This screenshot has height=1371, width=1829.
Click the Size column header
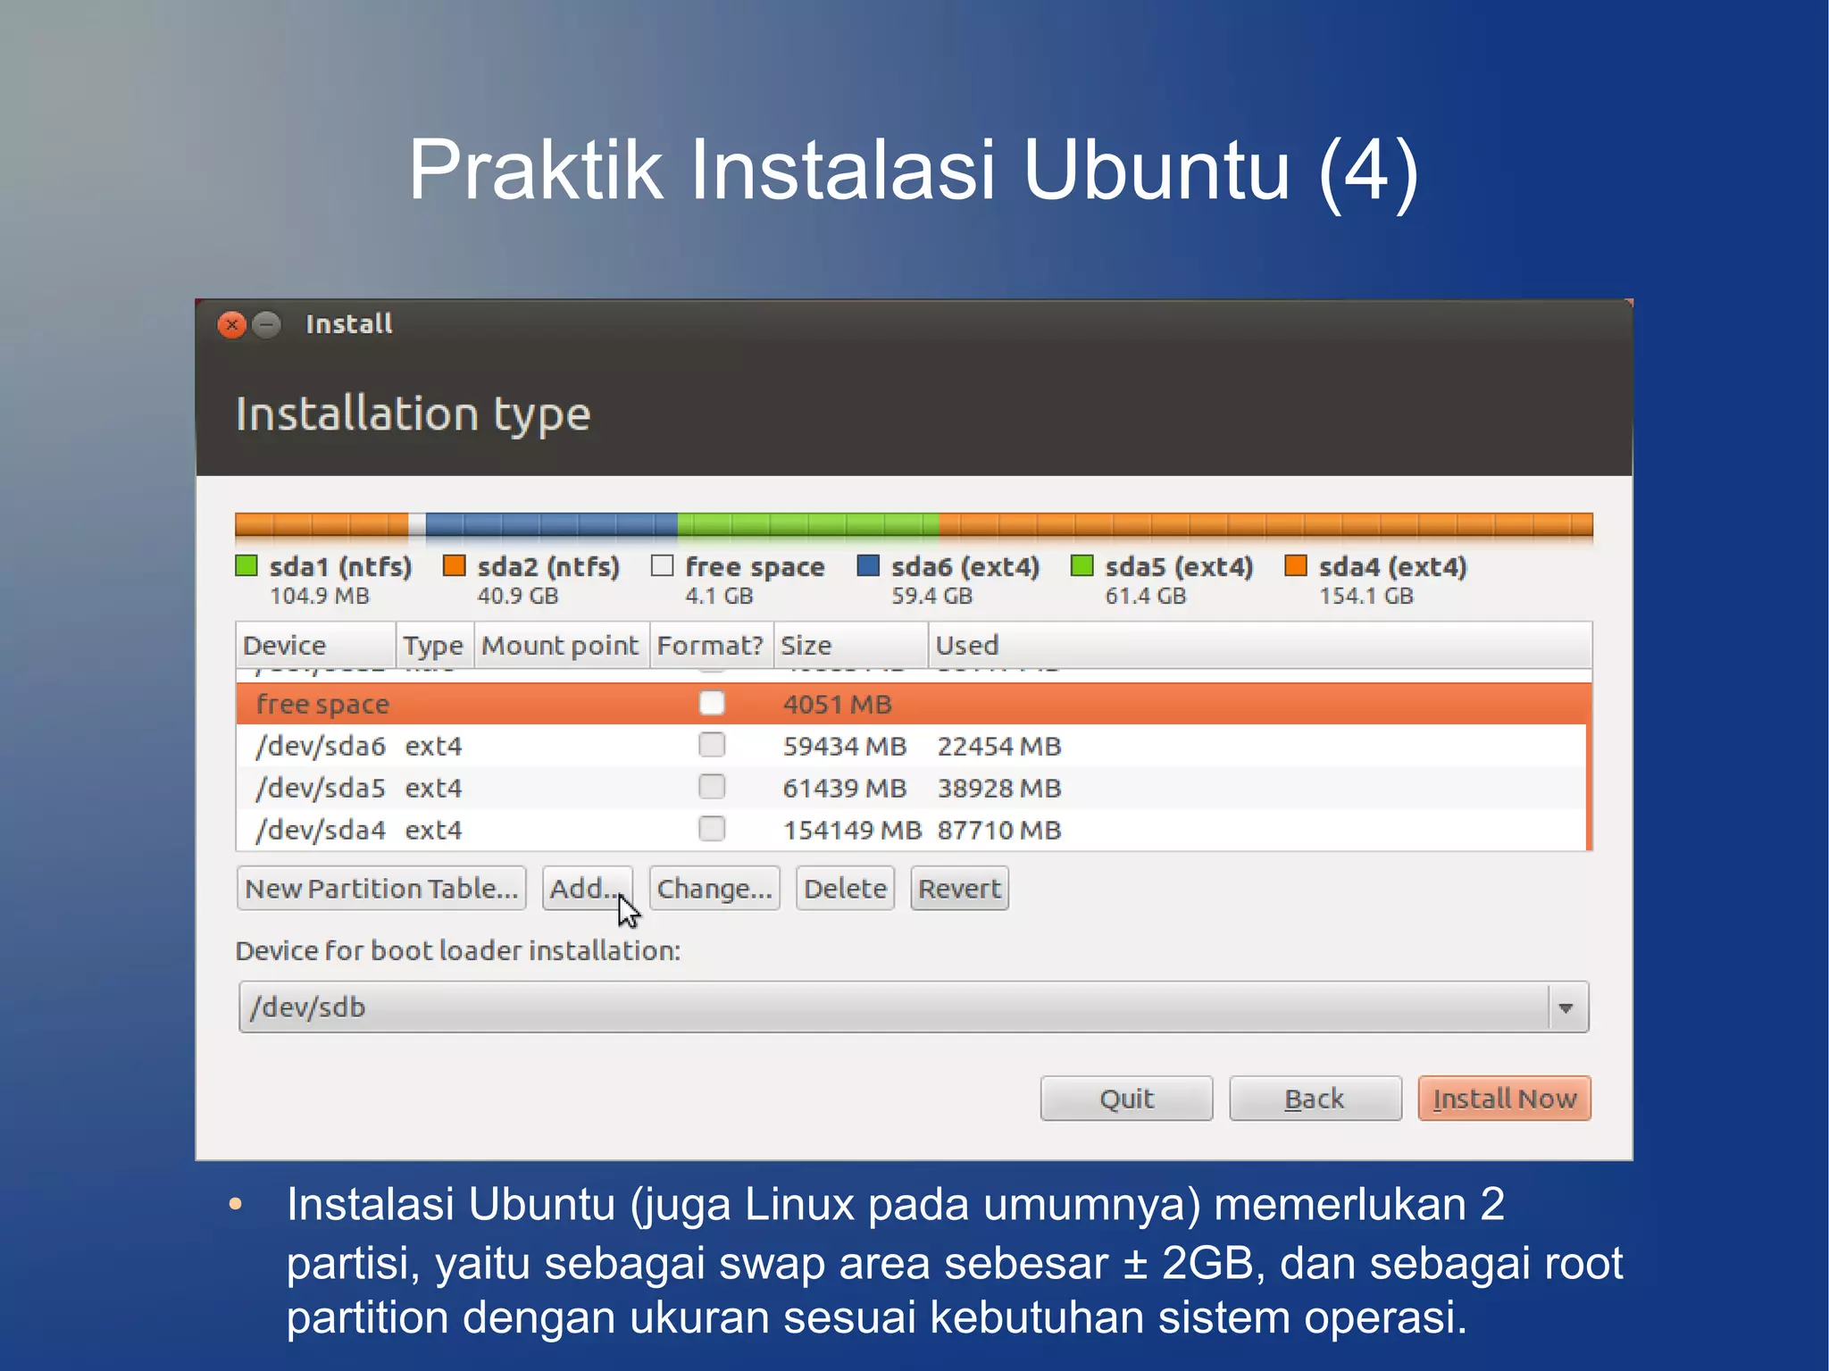tap(850, 645)
